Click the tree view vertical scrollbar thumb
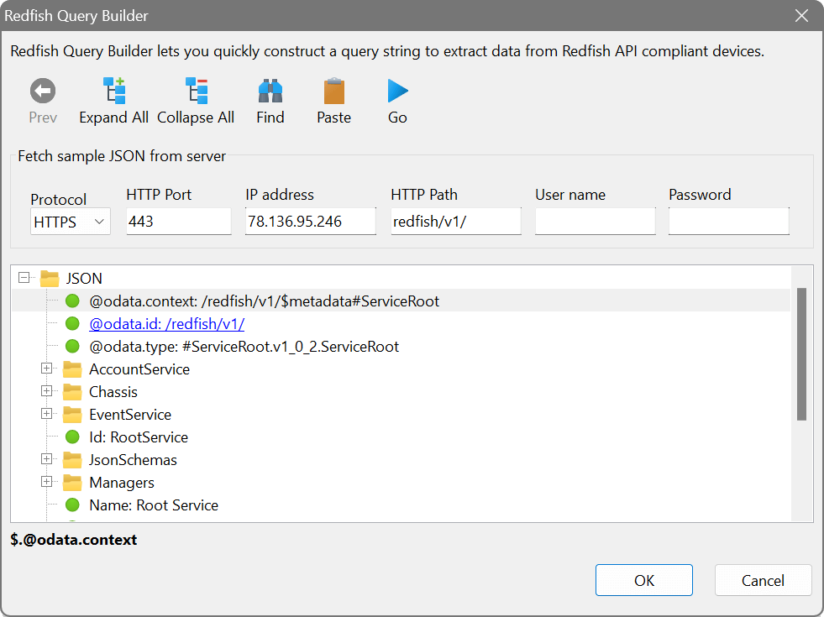The height and width of the screenshot is (617, 824). pos(801,354)
